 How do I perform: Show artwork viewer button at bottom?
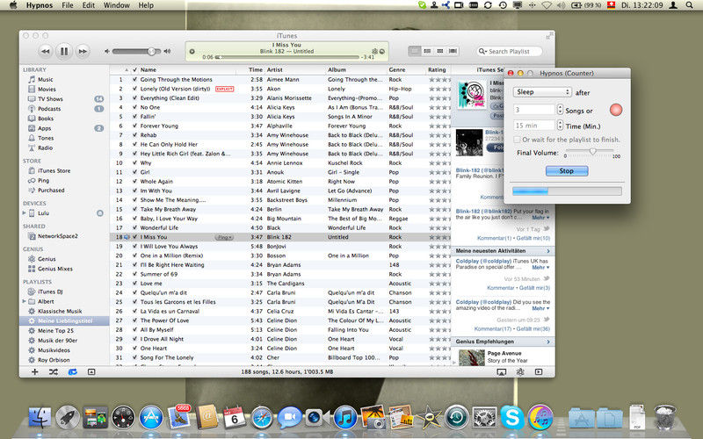point(91,371)
